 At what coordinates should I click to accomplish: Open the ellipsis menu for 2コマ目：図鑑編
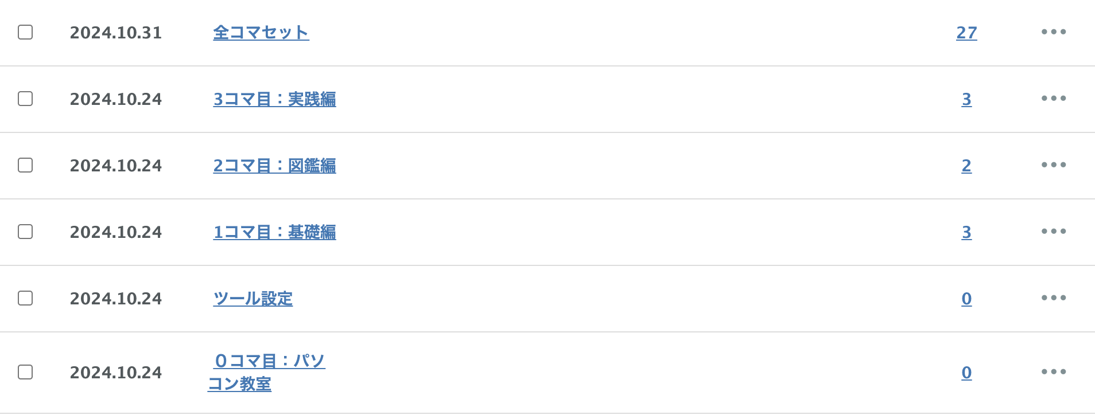[x=1053, y=165]
